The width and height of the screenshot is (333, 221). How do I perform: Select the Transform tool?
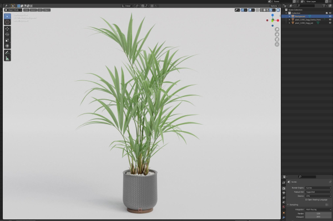click(x=7, y=46)
